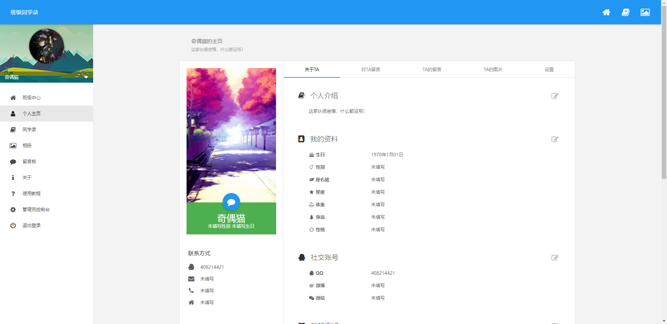Edit the 社交账号 section
Viewport: 667px width, 324px height.
coord(555,258)
